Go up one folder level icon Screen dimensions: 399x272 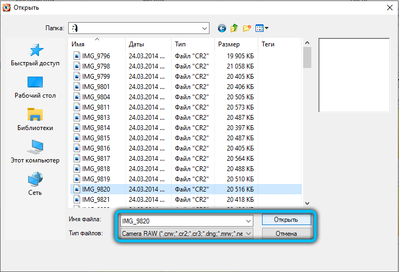pyautogui.click(x=234, y=28)
